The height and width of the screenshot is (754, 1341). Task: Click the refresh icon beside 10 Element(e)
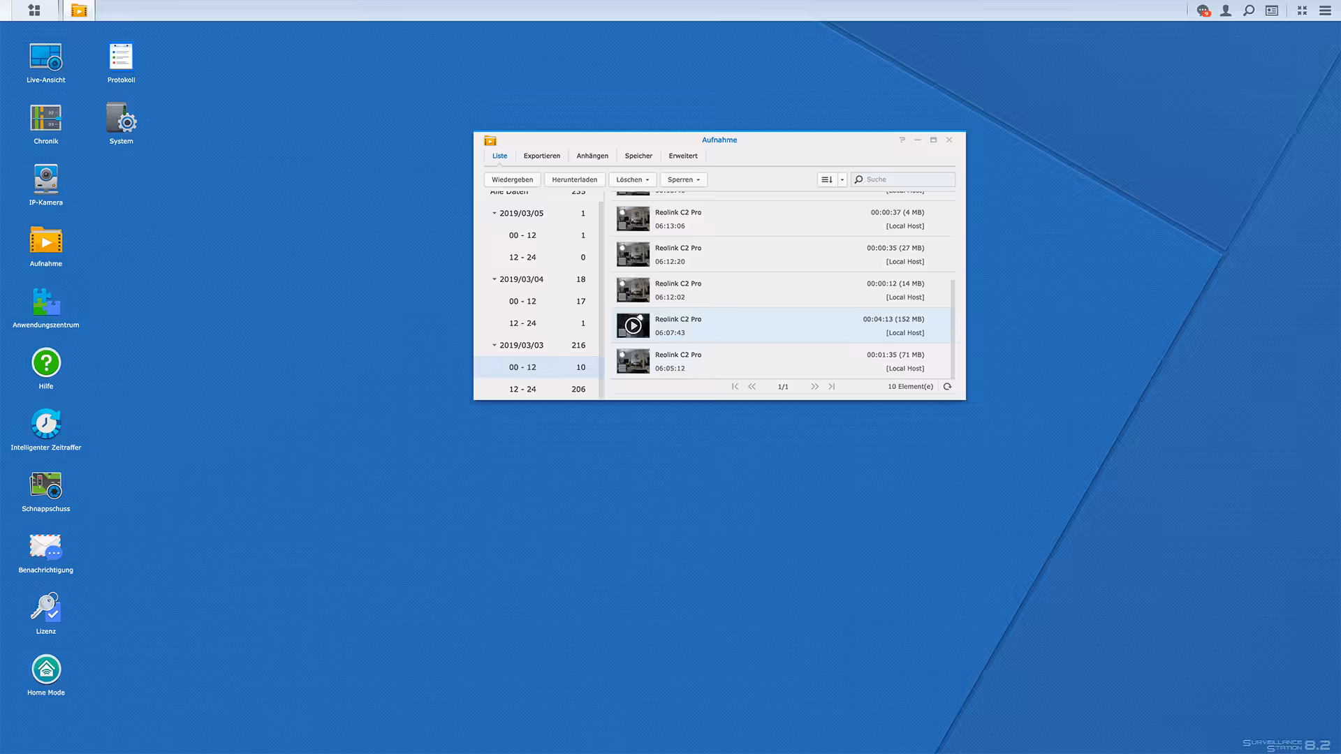point(948,387)
